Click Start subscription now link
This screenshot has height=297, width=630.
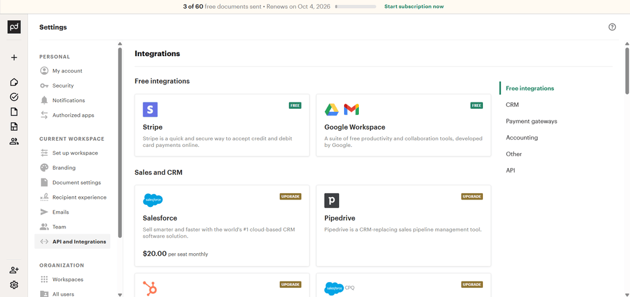(x=414, y=6)
